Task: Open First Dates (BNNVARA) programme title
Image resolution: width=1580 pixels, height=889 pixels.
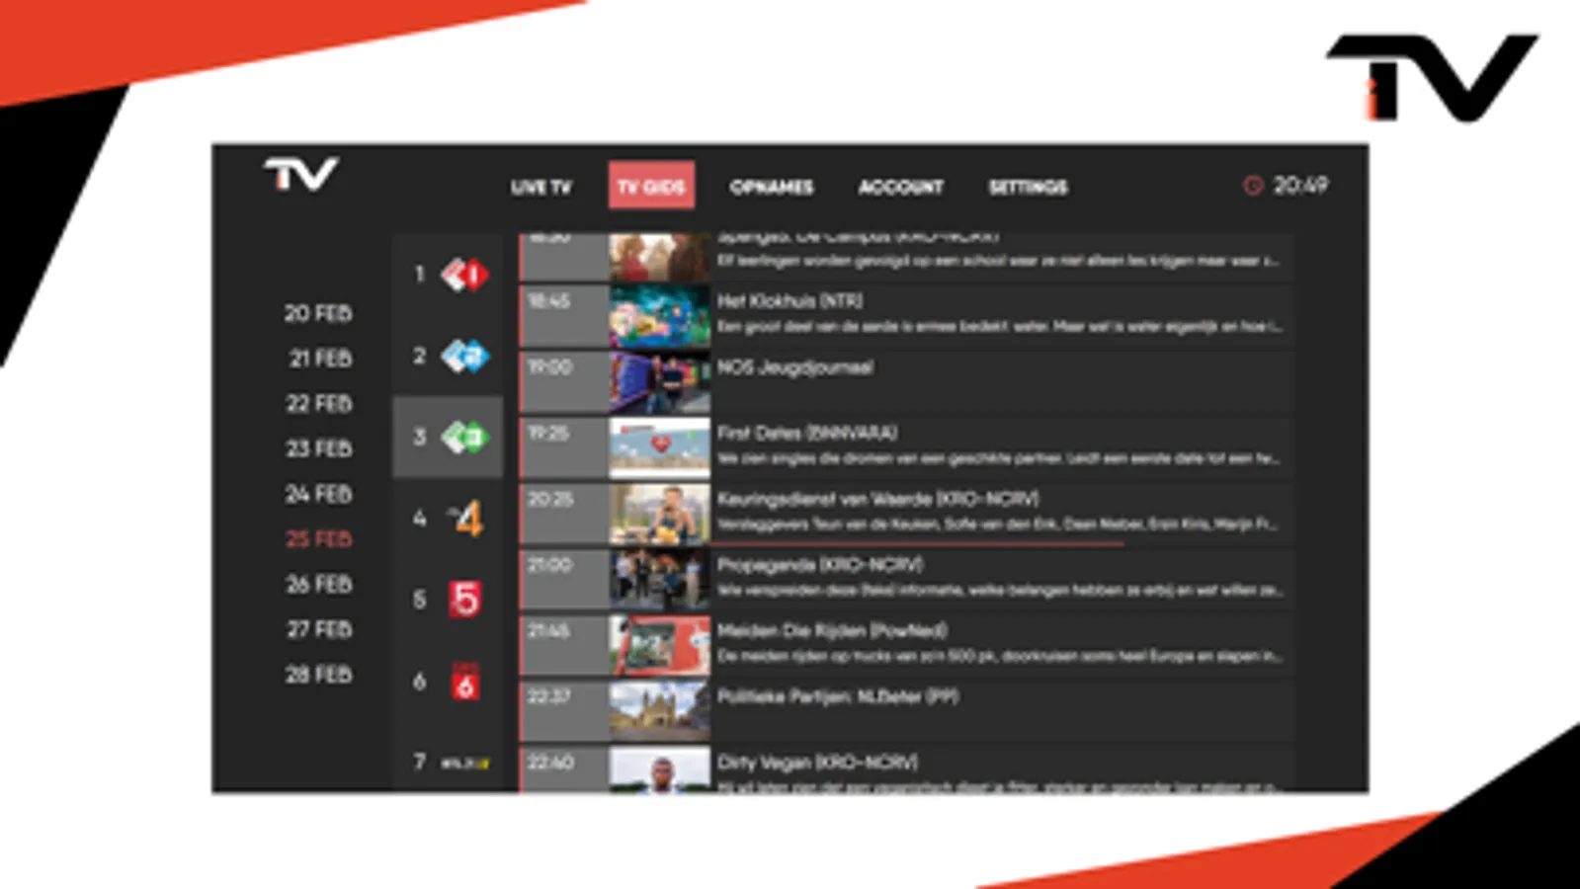Action: pyautogui.click(x=806, y=433)
